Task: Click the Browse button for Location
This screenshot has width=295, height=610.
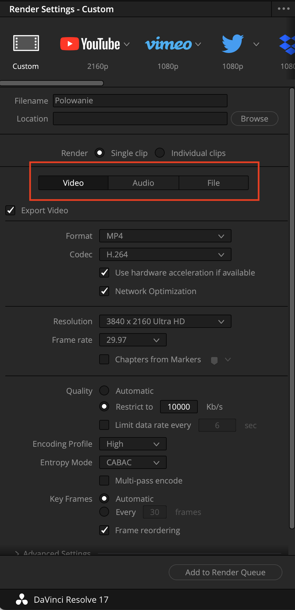Action: coord(254,119)
